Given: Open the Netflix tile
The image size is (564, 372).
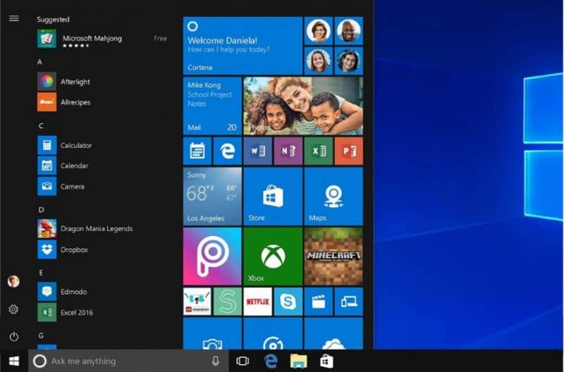Looking at the screenshot, I should click(257, 302).
